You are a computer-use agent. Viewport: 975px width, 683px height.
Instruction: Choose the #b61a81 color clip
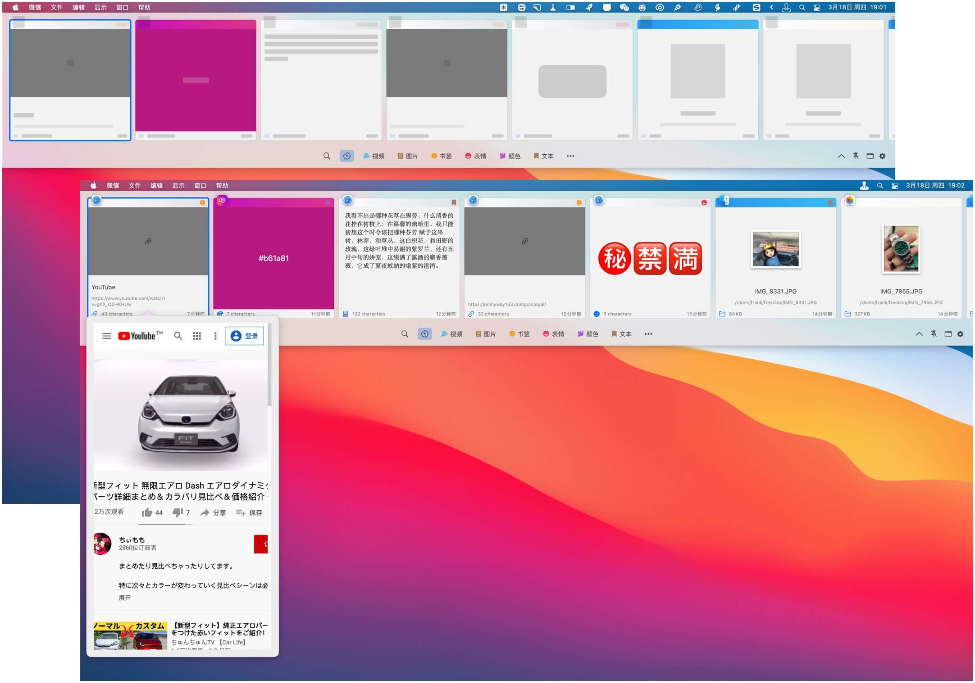point(273,258)
